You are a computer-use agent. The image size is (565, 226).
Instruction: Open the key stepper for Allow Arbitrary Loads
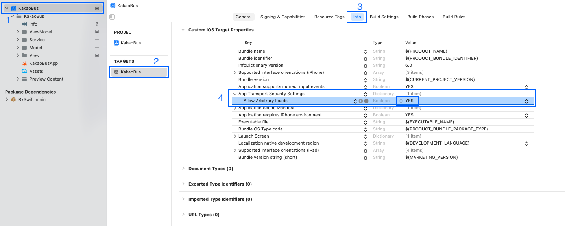pyautogui.click(x=355, y=101)
